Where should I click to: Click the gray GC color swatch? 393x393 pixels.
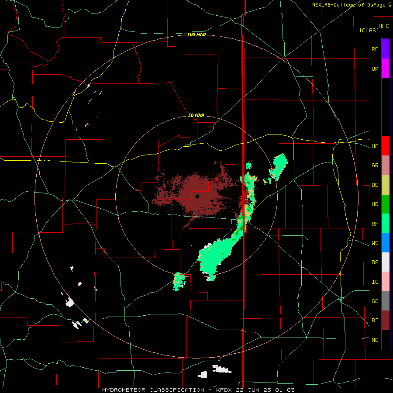pos(386,301)
